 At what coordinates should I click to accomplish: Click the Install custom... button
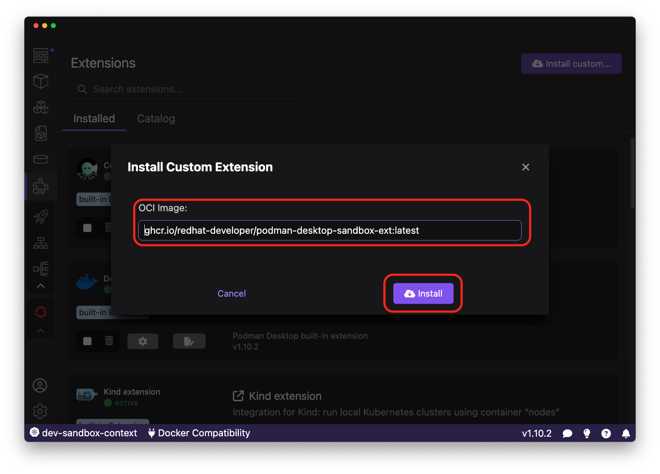[x=571, y=64]
